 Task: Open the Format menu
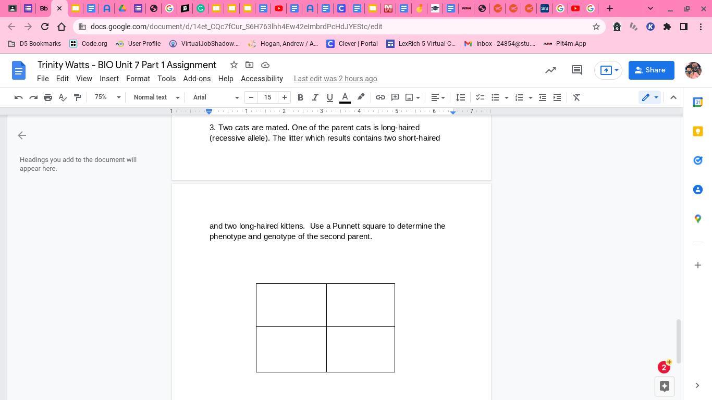coord(138,79)
